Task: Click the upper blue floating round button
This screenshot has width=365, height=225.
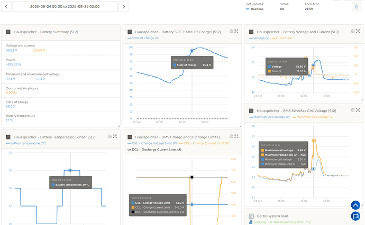Action: [x=355, y=205]
